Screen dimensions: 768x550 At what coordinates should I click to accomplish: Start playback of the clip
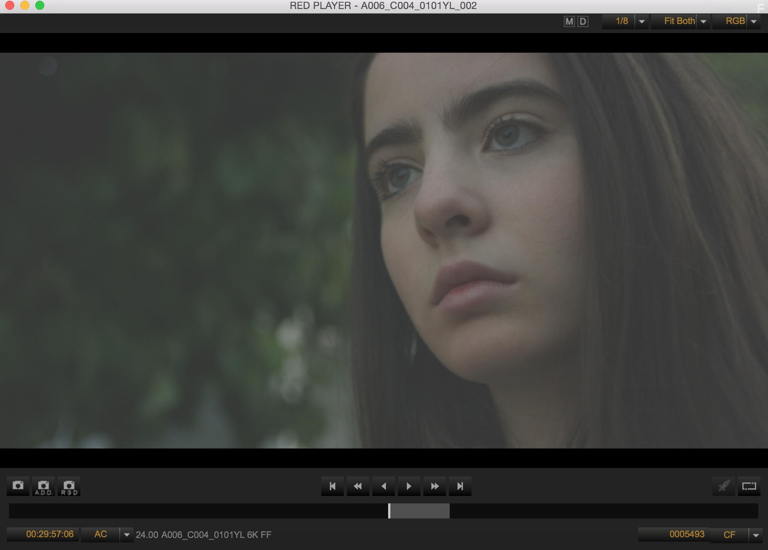click(x=410, y=486)
